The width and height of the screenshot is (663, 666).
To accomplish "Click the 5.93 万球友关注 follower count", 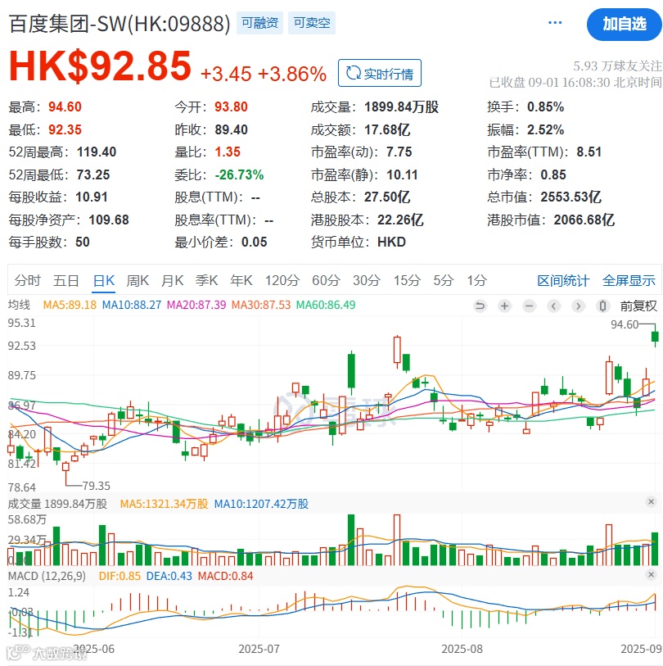I will coord(616,66).
